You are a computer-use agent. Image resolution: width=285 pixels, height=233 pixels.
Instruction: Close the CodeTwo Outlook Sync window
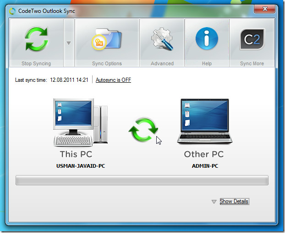tap(264, 9)
